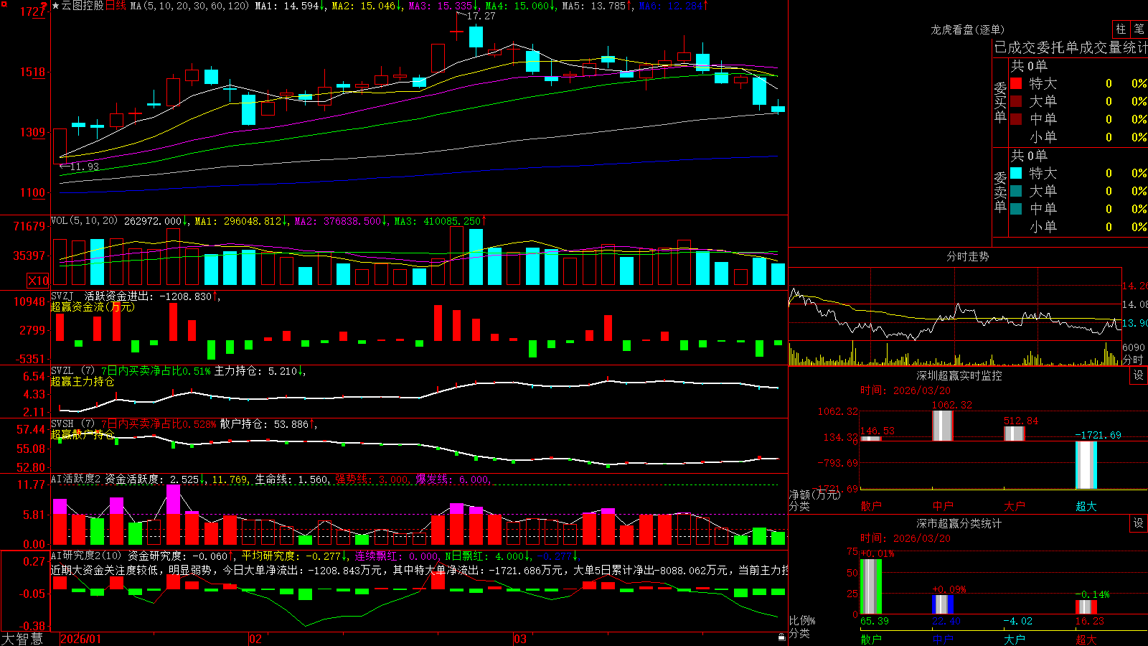Click the 深圳超赢实时监控 title
This screenshot has width=1148, height=646.
[x=959, y=375]
